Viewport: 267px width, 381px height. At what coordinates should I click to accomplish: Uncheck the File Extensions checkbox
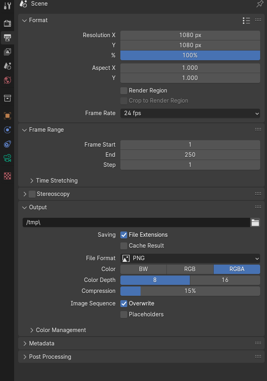click(x=124, y=235)
